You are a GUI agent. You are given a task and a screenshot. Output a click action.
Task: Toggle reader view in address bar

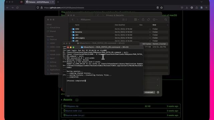[157, 8]
